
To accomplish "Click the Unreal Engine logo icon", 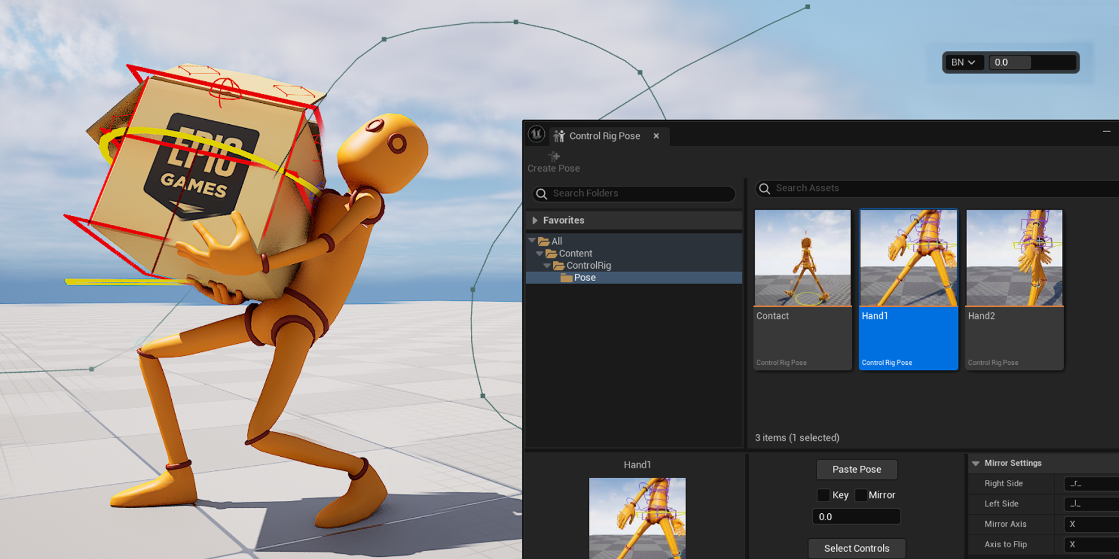I will pos(536,134).
